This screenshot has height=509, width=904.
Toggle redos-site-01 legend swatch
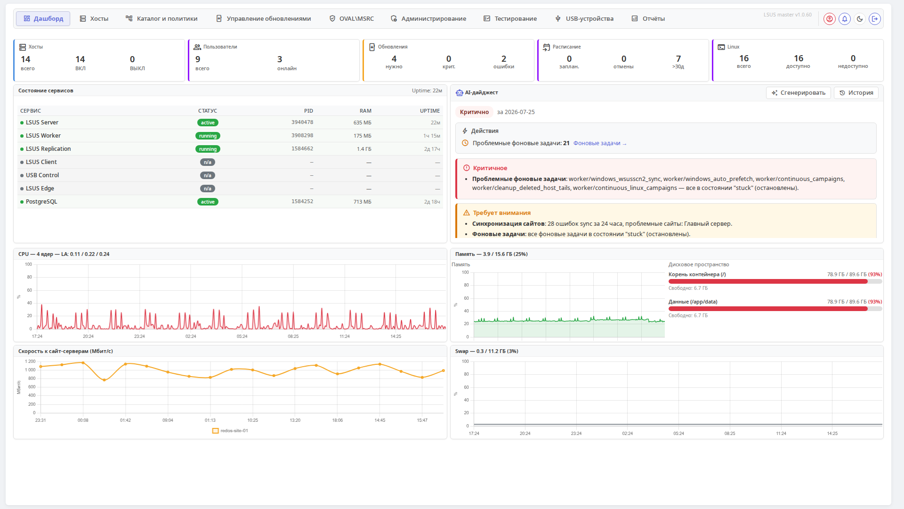[216, 431]
